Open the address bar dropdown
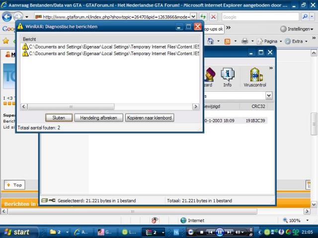Image resolution: width=318 pixels, height=238 pixels. [193, 17]
